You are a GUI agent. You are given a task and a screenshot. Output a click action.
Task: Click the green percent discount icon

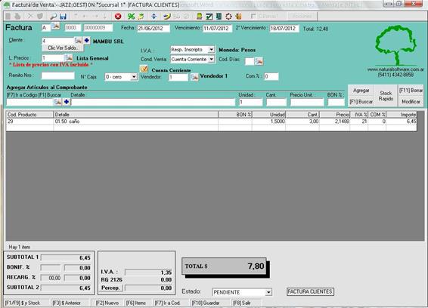(x=131, y=17)
